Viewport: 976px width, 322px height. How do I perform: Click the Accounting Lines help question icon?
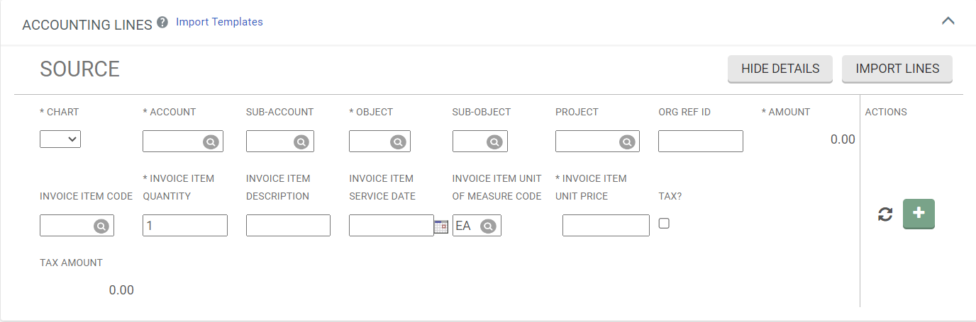[x=162, y=22]
